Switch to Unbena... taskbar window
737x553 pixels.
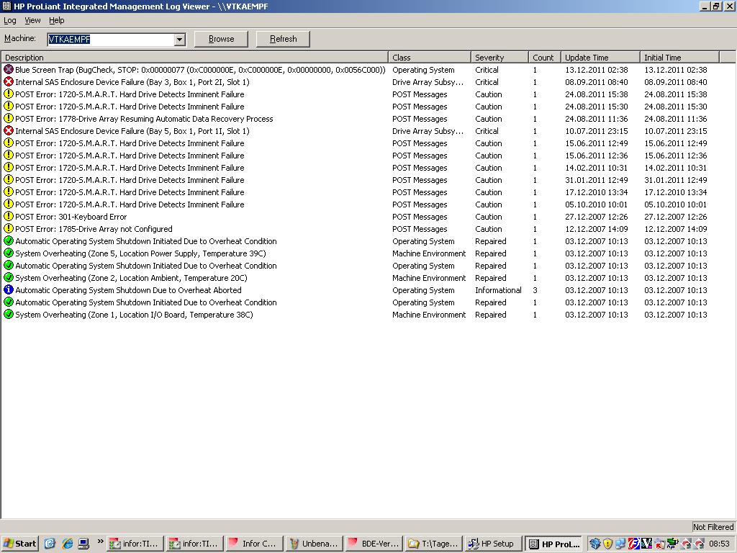coord(314,544)
